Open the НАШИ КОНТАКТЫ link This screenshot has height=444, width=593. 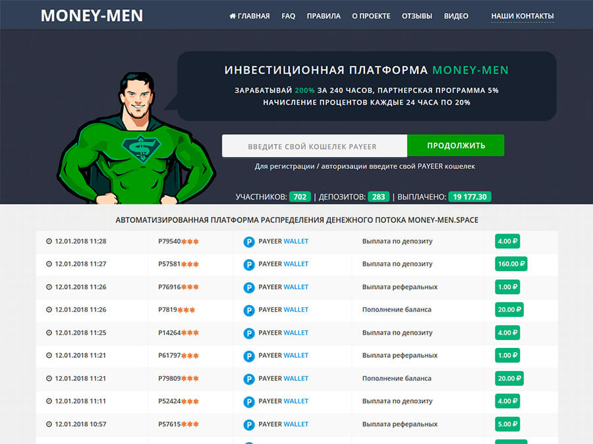[522, 16]
